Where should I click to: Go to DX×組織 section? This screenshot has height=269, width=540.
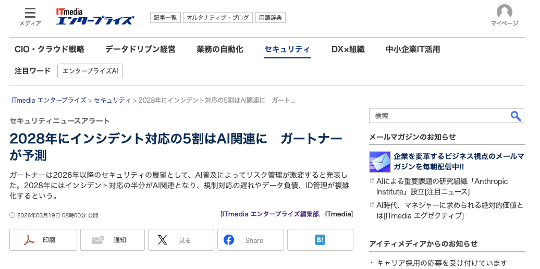[x=348, y=50]
